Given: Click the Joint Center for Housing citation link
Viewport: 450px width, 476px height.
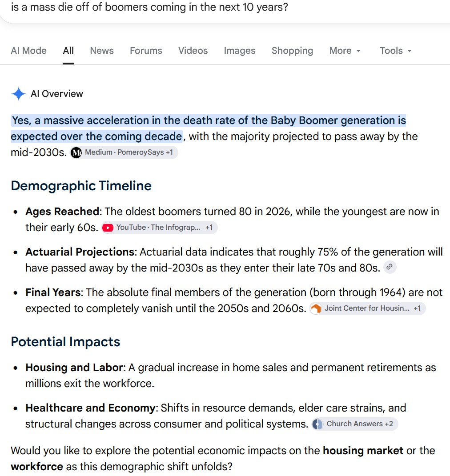Looking at the screenshot, I should click(367, 308).
